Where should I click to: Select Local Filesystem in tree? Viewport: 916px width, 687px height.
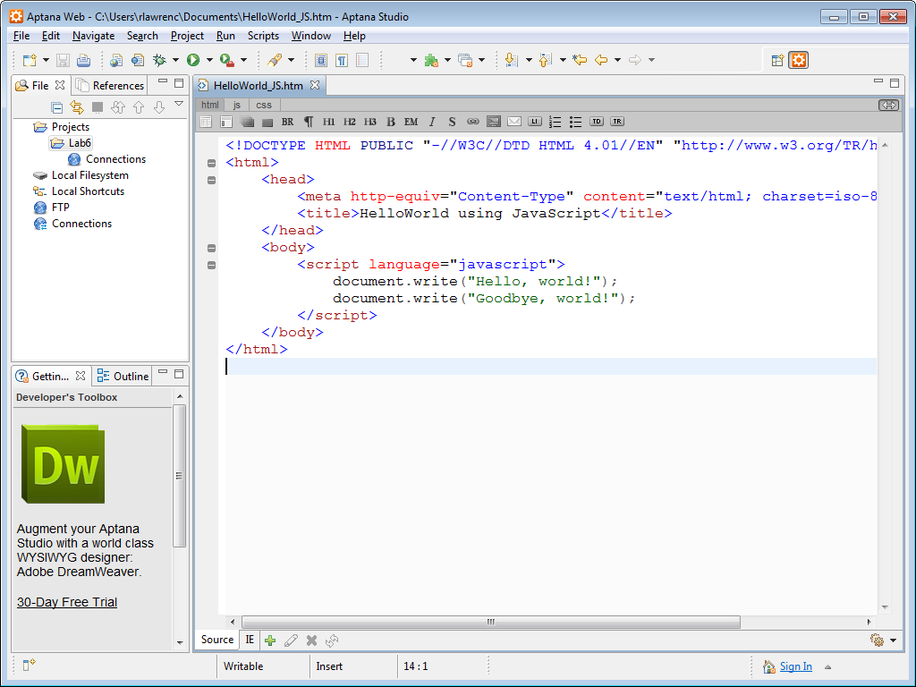point(90,175)
